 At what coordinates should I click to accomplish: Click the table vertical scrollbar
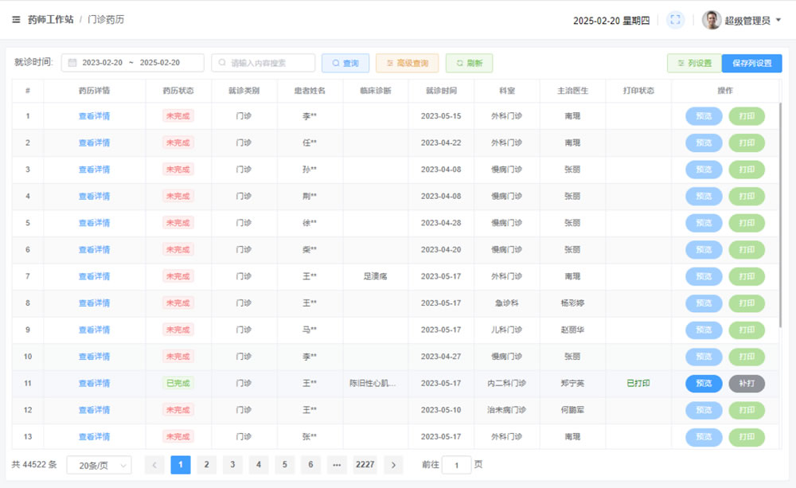coord(780,215)
